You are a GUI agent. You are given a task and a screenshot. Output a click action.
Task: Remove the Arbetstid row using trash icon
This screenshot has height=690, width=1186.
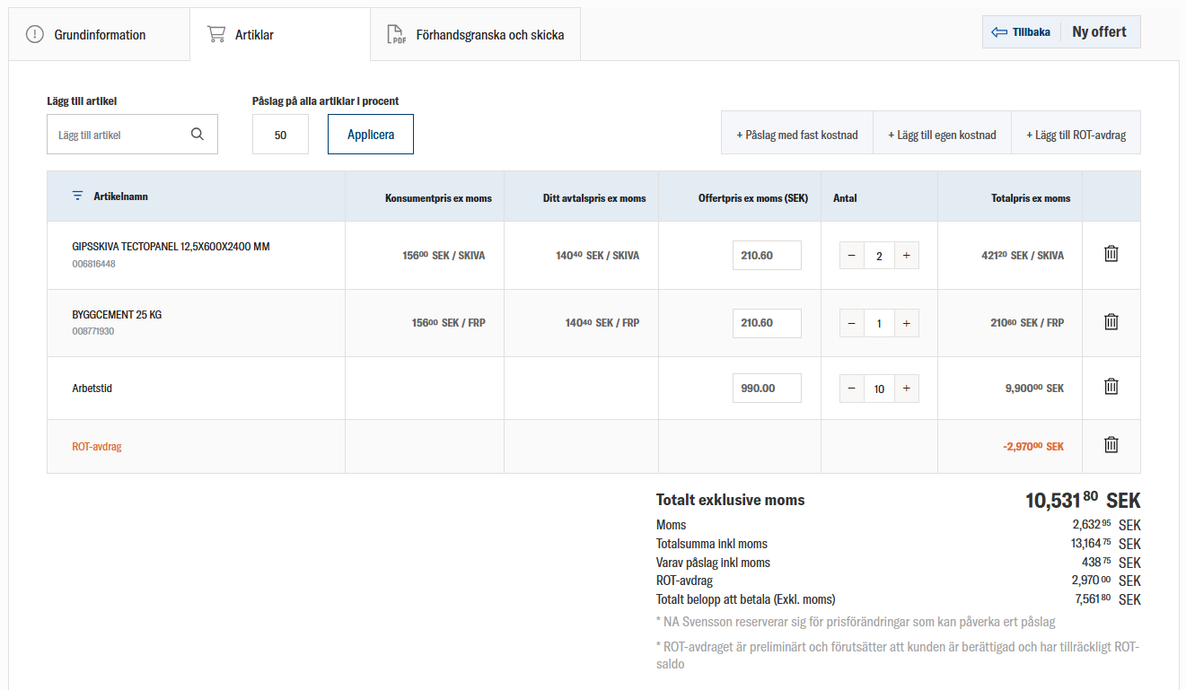tap(1111, 387)
